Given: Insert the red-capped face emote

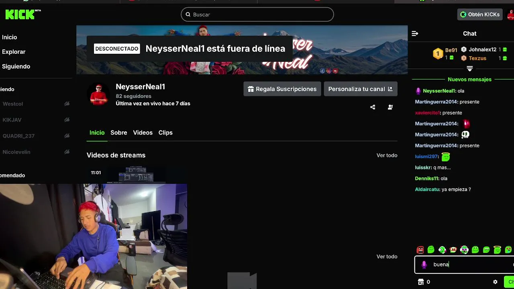Looking at the screenshot, I should click(453, 250).
